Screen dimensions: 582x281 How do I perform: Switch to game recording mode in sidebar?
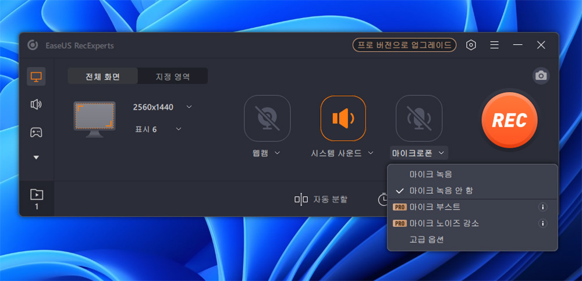pyautogui.click(x=36, y=132)
